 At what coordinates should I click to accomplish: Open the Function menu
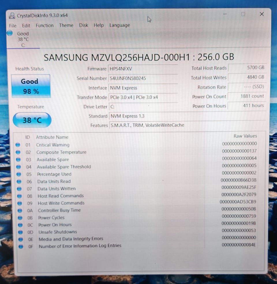[45, 25]
